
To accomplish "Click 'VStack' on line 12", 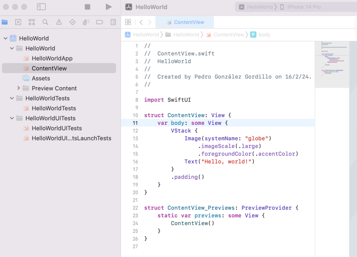I will [181, 131].
